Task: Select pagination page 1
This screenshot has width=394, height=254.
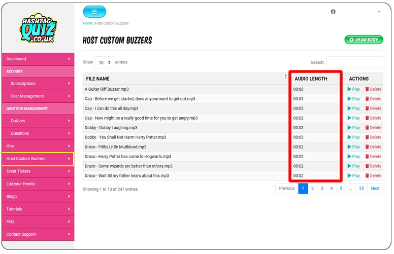Action: pyautogui.click(x=303, y=188)
